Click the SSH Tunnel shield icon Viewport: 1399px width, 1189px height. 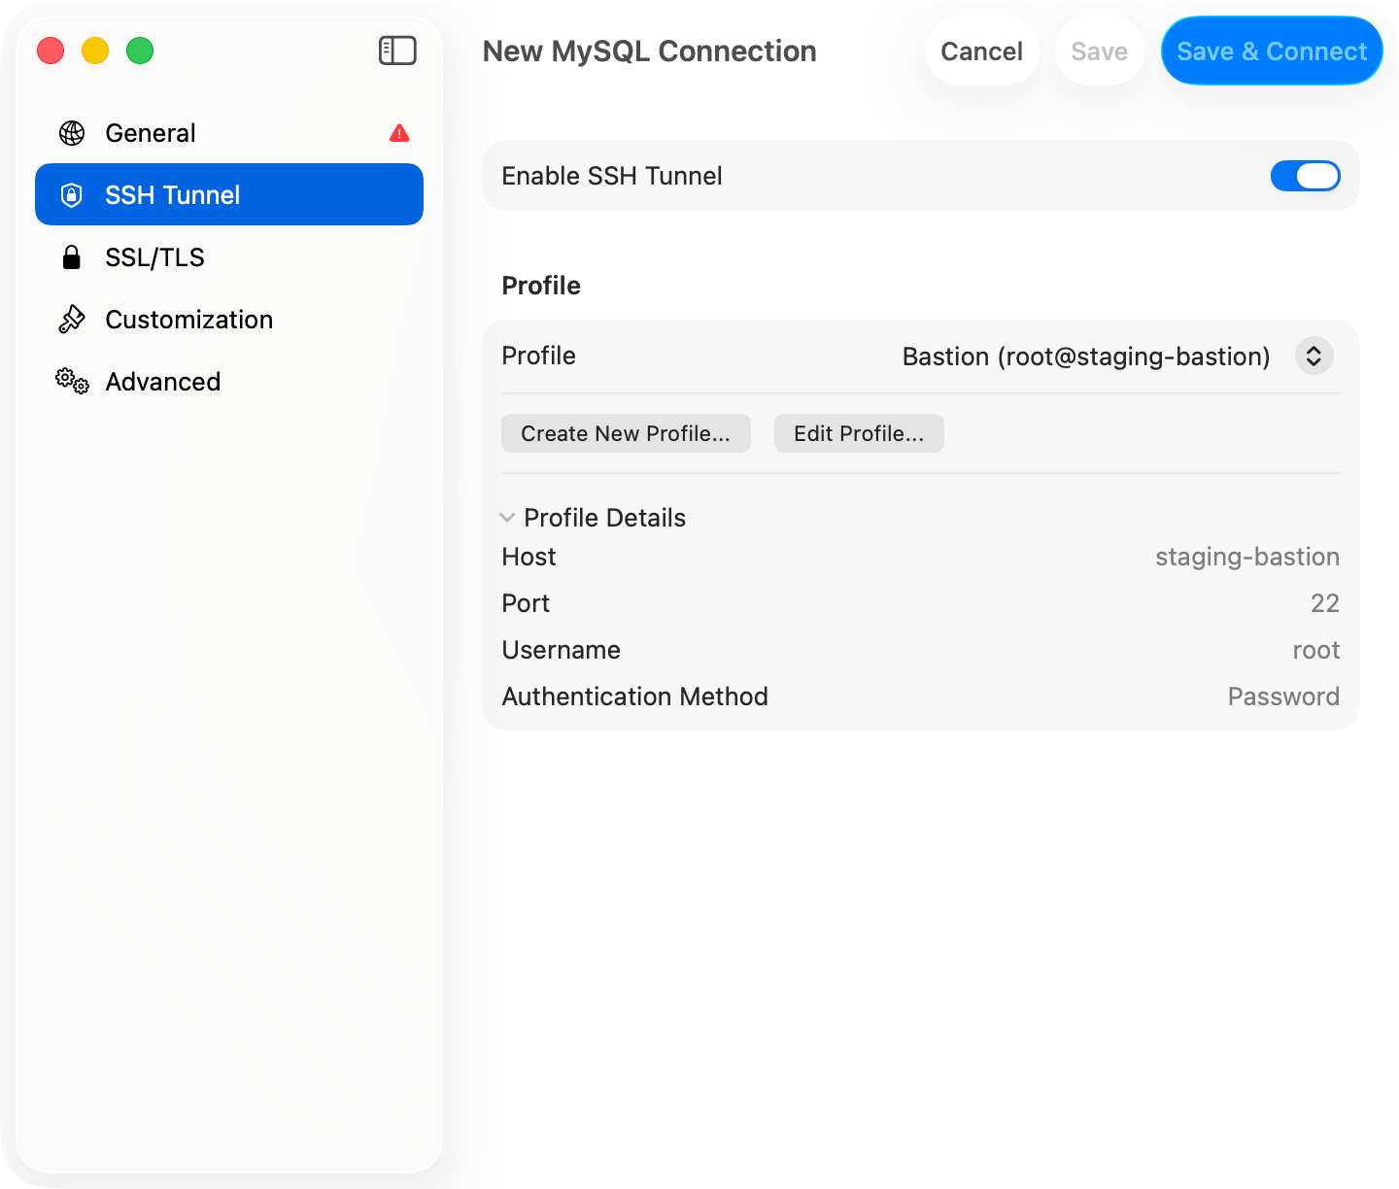click(x=71, y=195)
